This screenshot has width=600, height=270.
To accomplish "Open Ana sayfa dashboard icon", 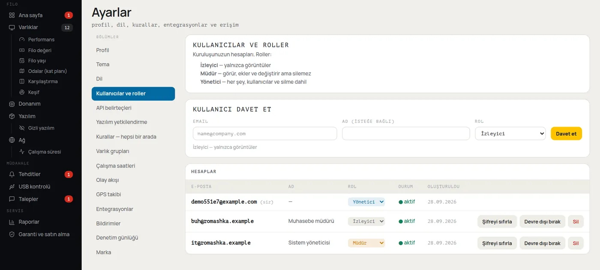I will click(12, 15).
